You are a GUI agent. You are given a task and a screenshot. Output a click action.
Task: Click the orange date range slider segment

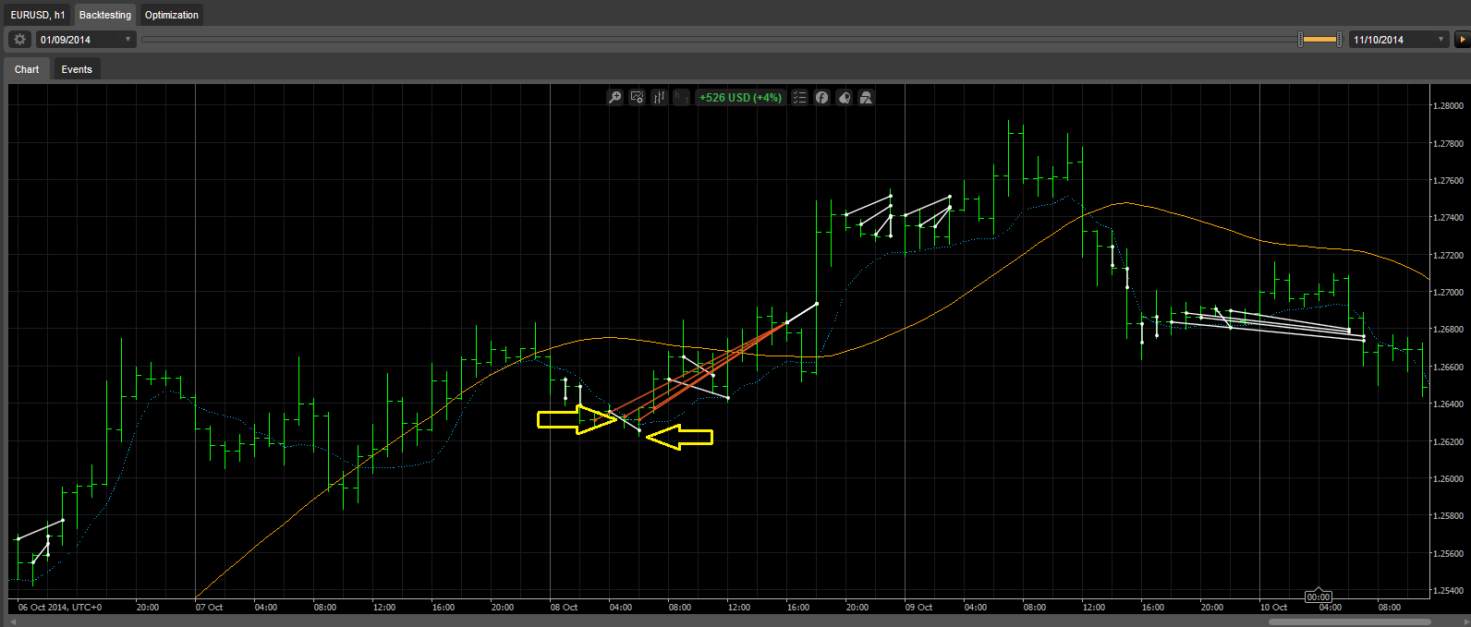click(1319, 40)
